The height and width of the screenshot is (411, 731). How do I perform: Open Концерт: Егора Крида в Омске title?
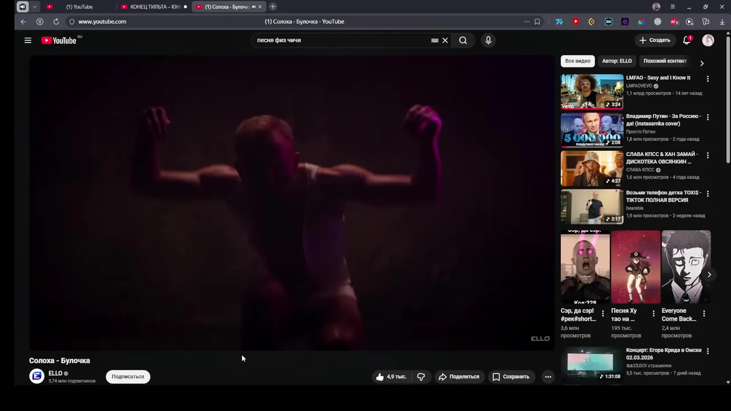pos(664,354)
